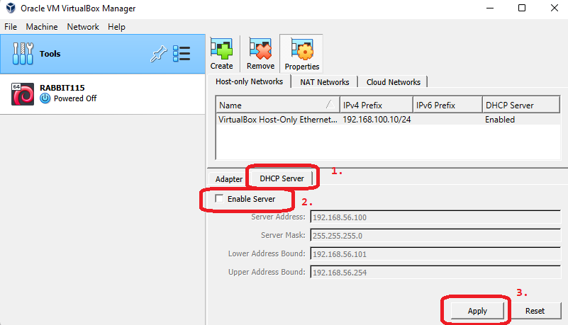568x325 pixels.
Task: Switch to the NAT Networks tab
Action: [325, 82]
